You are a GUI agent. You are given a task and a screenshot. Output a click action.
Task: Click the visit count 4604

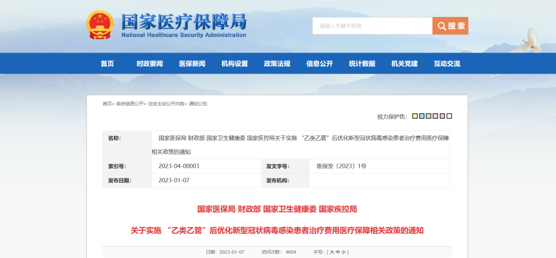[x=290, y=252]
